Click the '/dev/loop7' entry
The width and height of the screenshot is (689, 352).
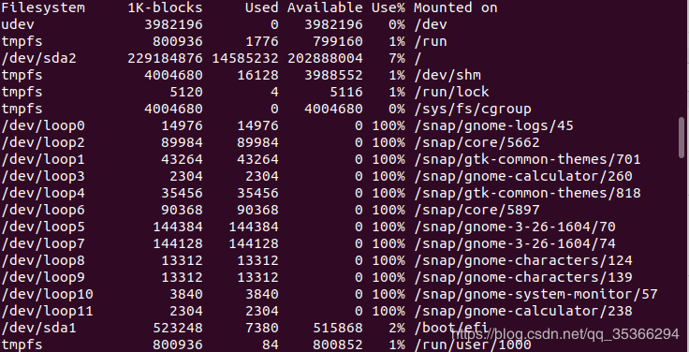(43, 243)
